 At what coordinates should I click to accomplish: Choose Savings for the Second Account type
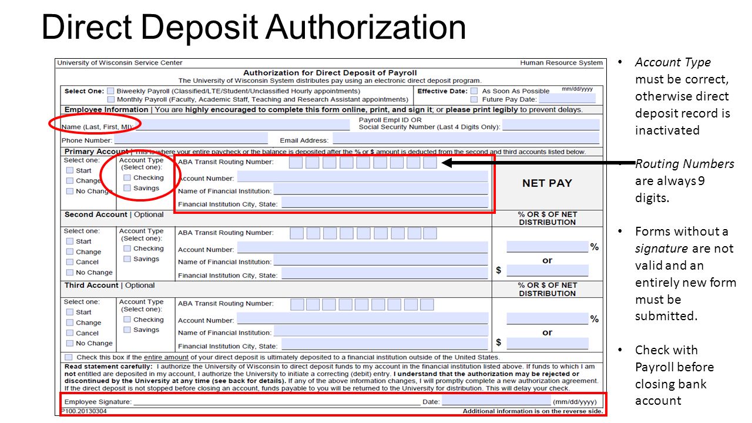127,259
